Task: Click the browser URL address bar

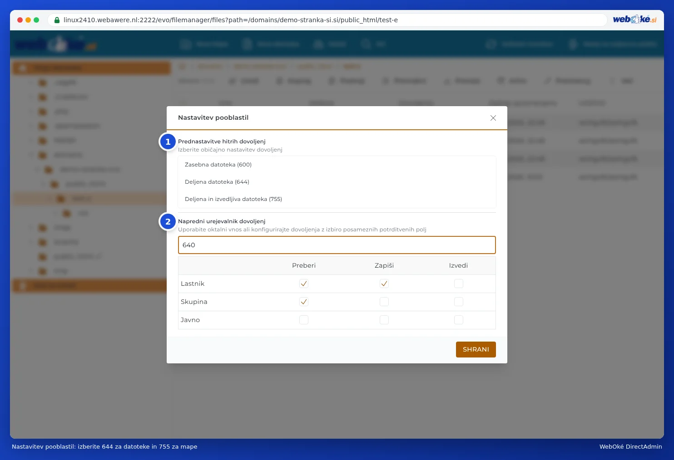Action: pyautogui.click(x=327, y=20)
